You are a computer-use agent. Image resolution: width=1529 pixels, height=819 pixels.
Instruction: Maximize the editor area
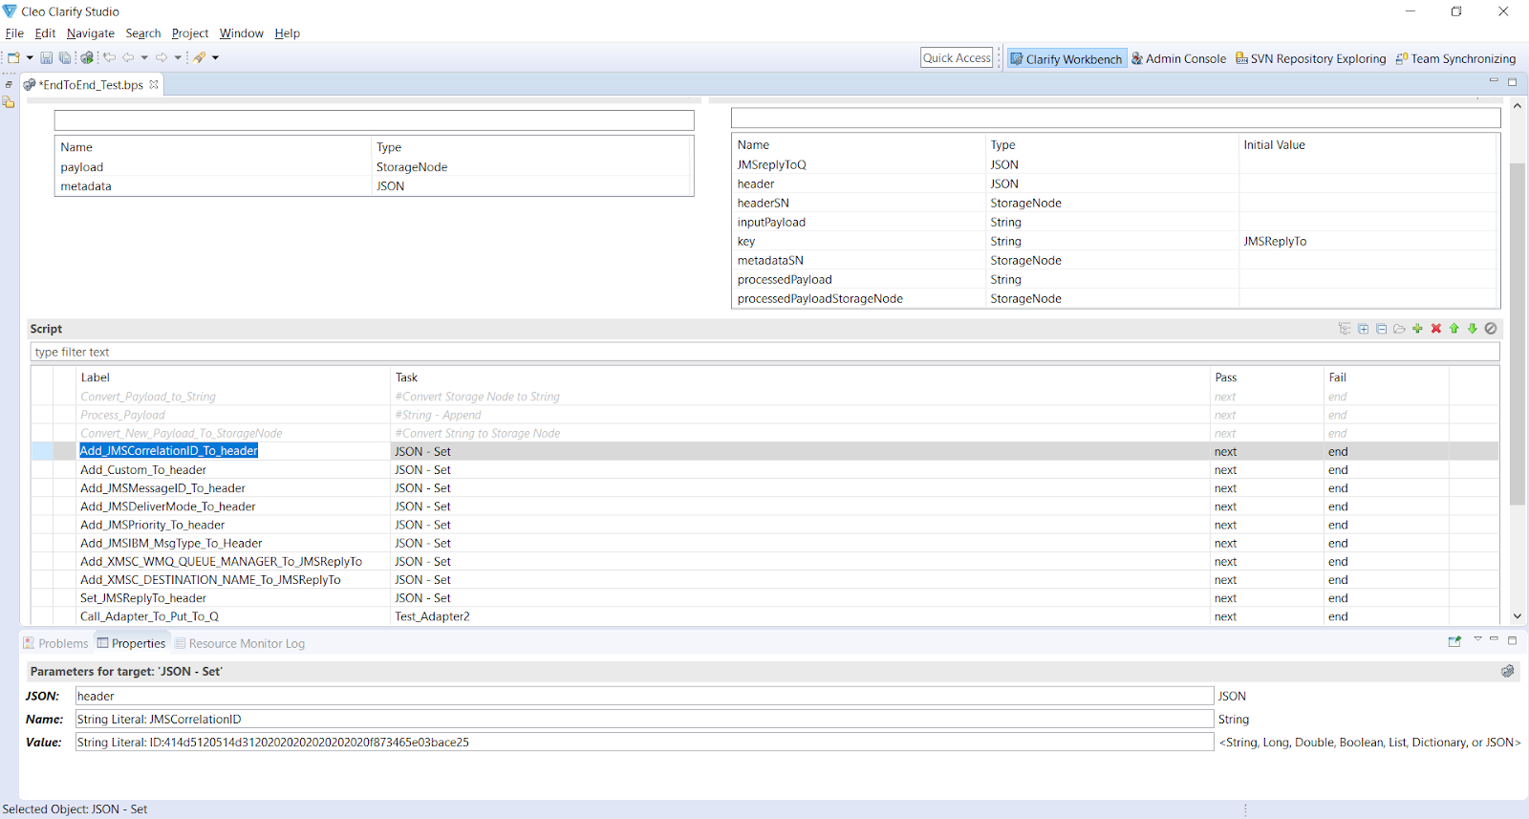pyautogui.click(x=1512, y=81)
